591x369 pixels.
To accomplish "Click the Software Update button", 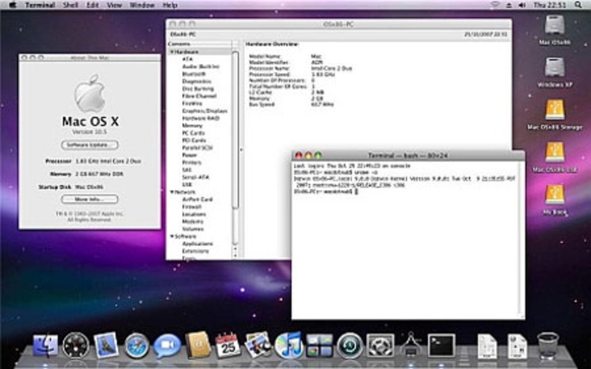I will [90, 145].
